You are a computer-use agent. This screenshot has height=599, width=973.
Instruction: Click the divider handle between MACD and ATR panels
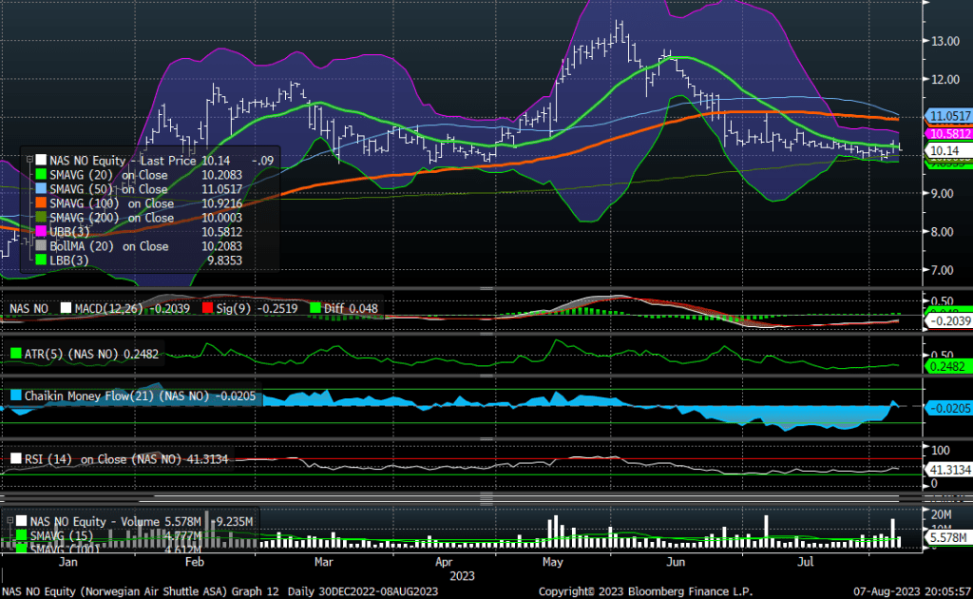coord(486,334)
